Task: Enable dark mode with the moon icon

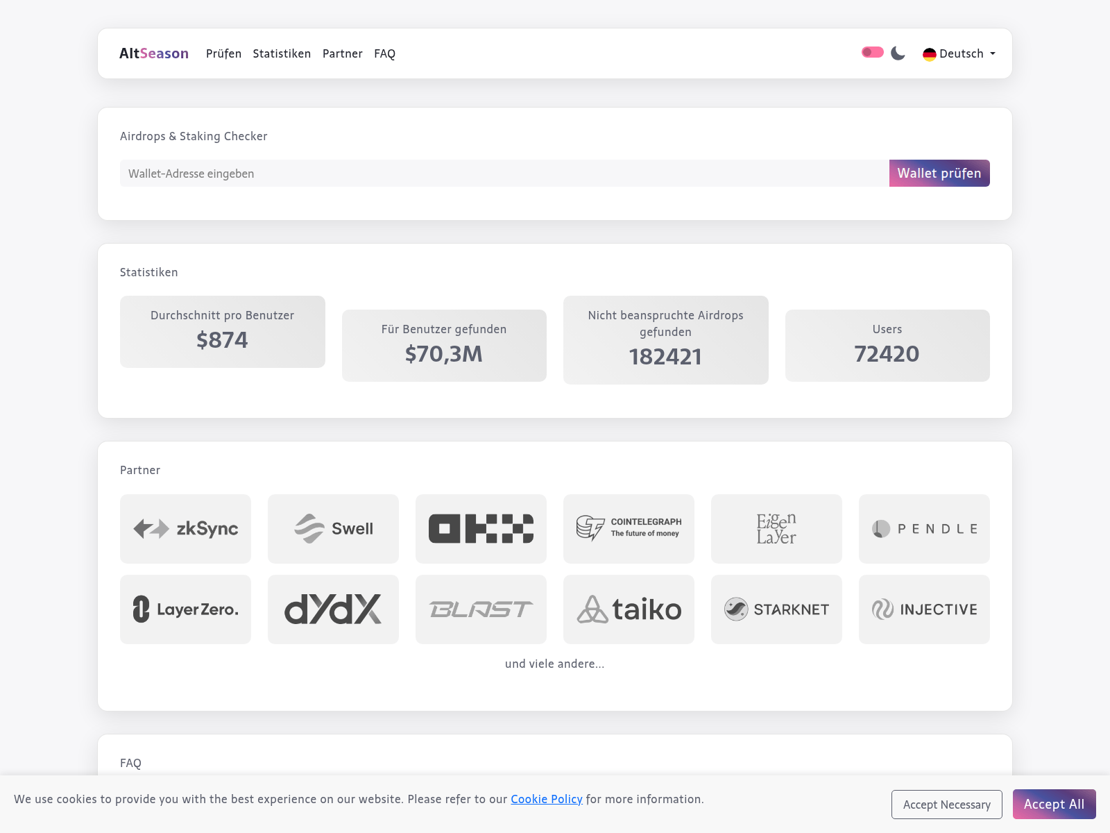Action: [898, 53]
